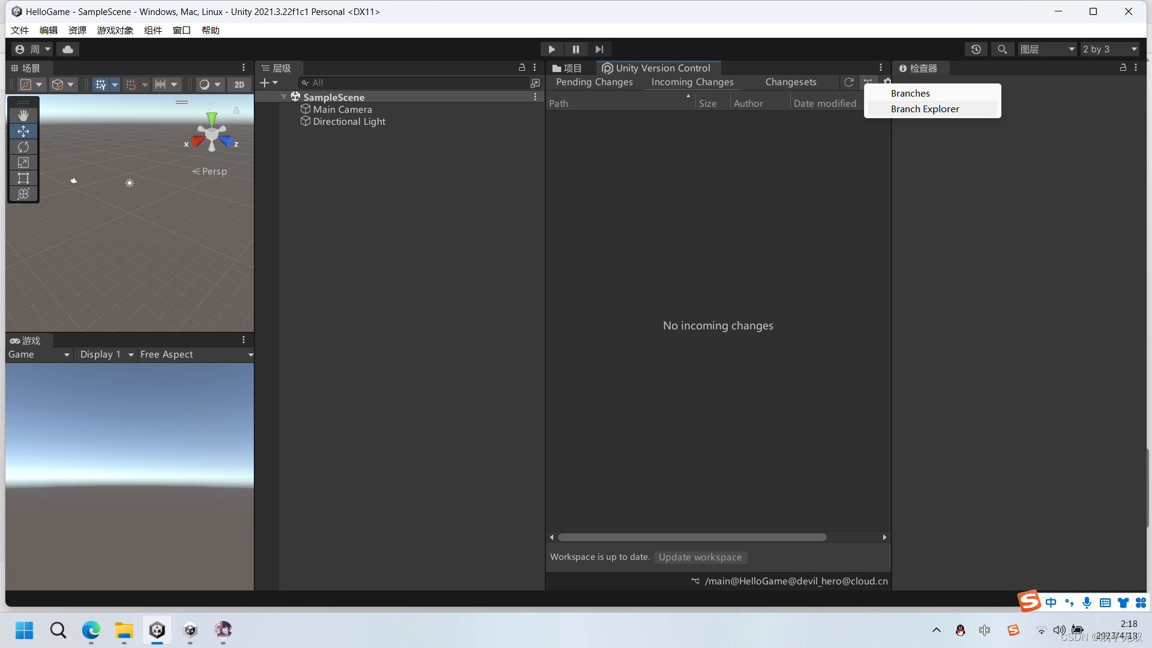Click the Update workspace button
The height and width of the screenshot is (648, 1152).
(700, 557)
